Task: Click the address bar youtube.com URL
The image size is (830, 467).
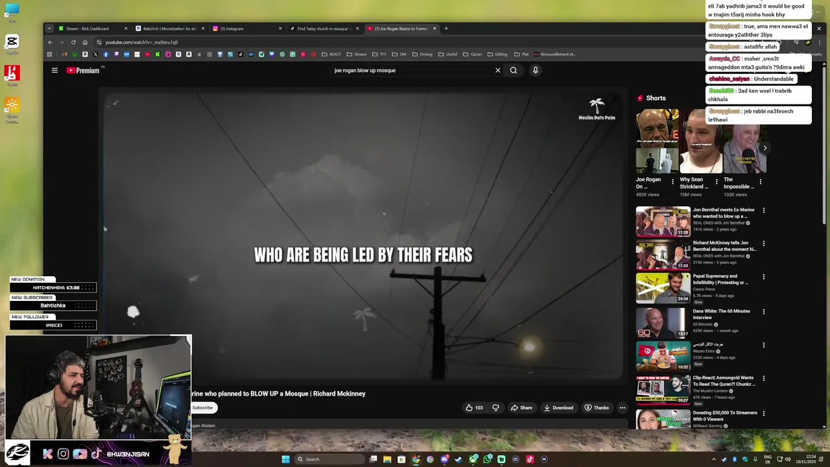Action: coord(141,42)
